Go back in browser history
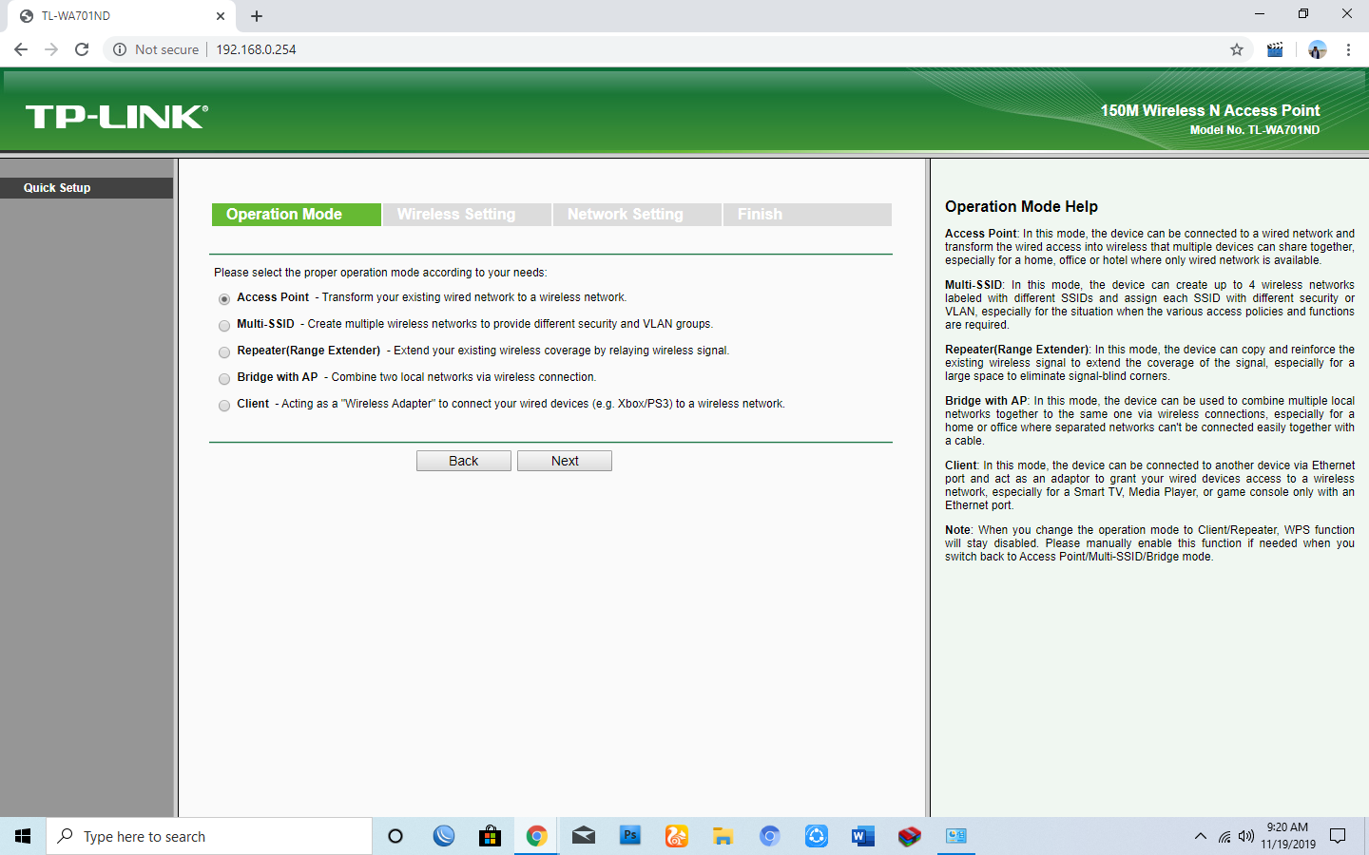Image resolution: width=1369 pixels, height=855 pixels. click(x=21, y=49)
